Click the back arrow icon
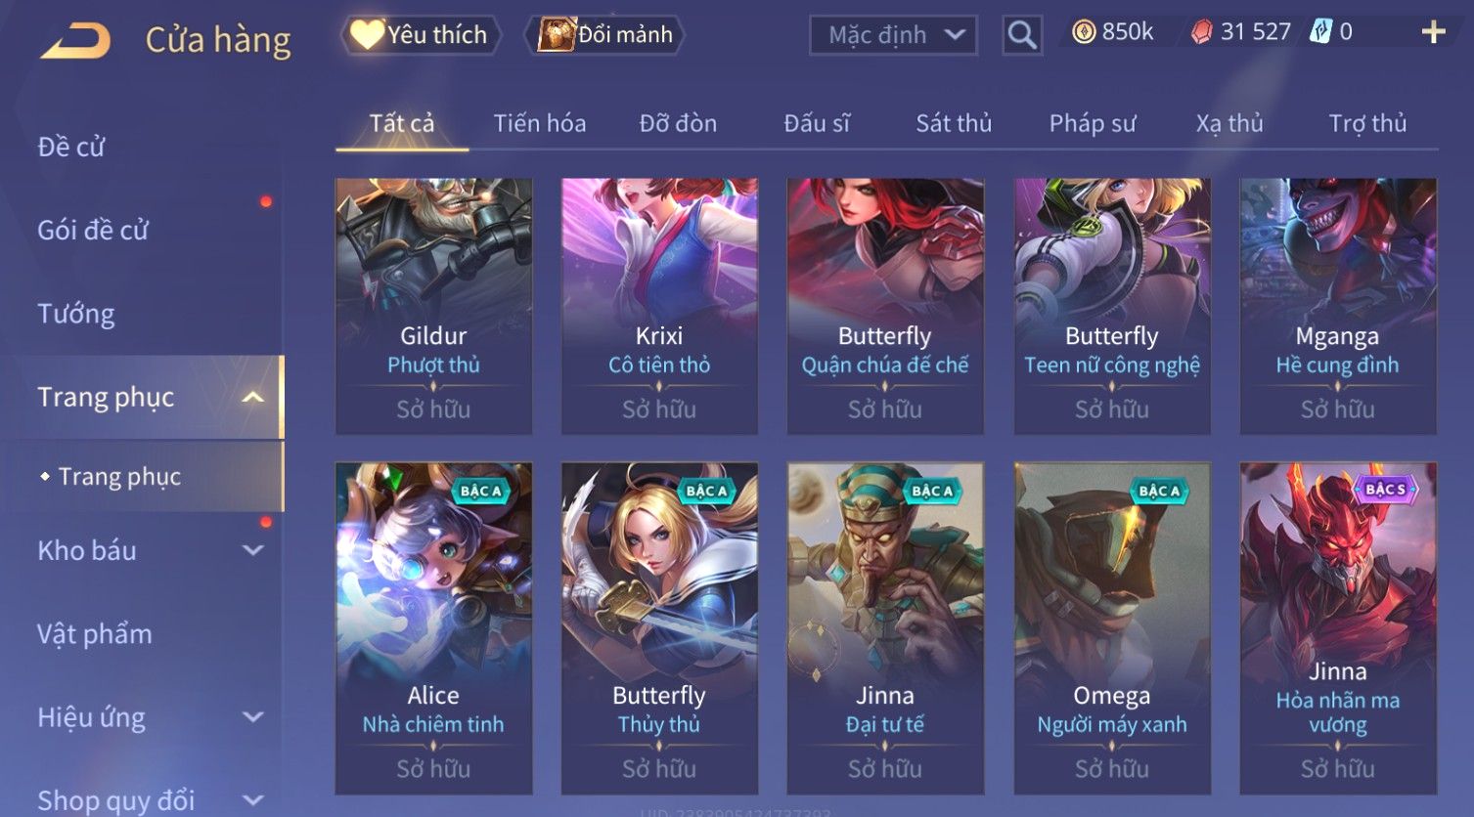1474x817 pixels. [75, 39]
